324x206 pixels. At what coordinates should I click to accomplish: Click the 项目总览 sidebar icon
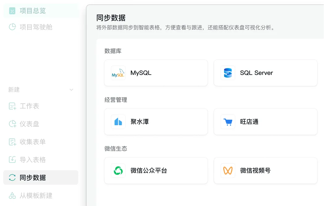coord(12,11)
